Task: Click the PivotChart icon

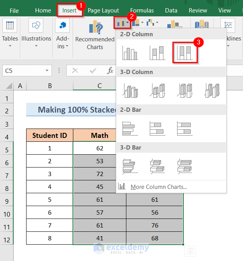Action: [x=174, y=24]
